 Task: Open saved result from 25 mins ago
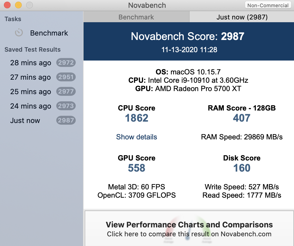pos(42,91)
